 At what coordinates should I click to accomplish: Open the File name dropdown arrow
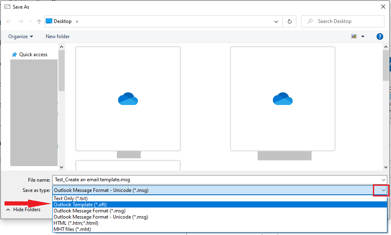pyautogui.click(x=384, y=180)
